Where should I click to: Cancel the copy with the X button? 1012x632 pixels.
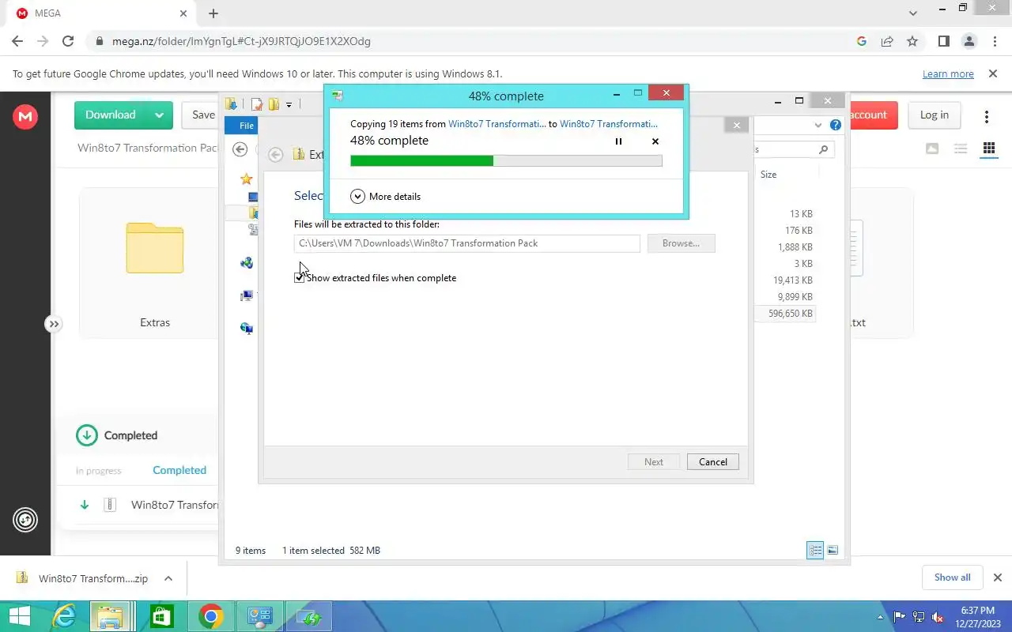655,141
